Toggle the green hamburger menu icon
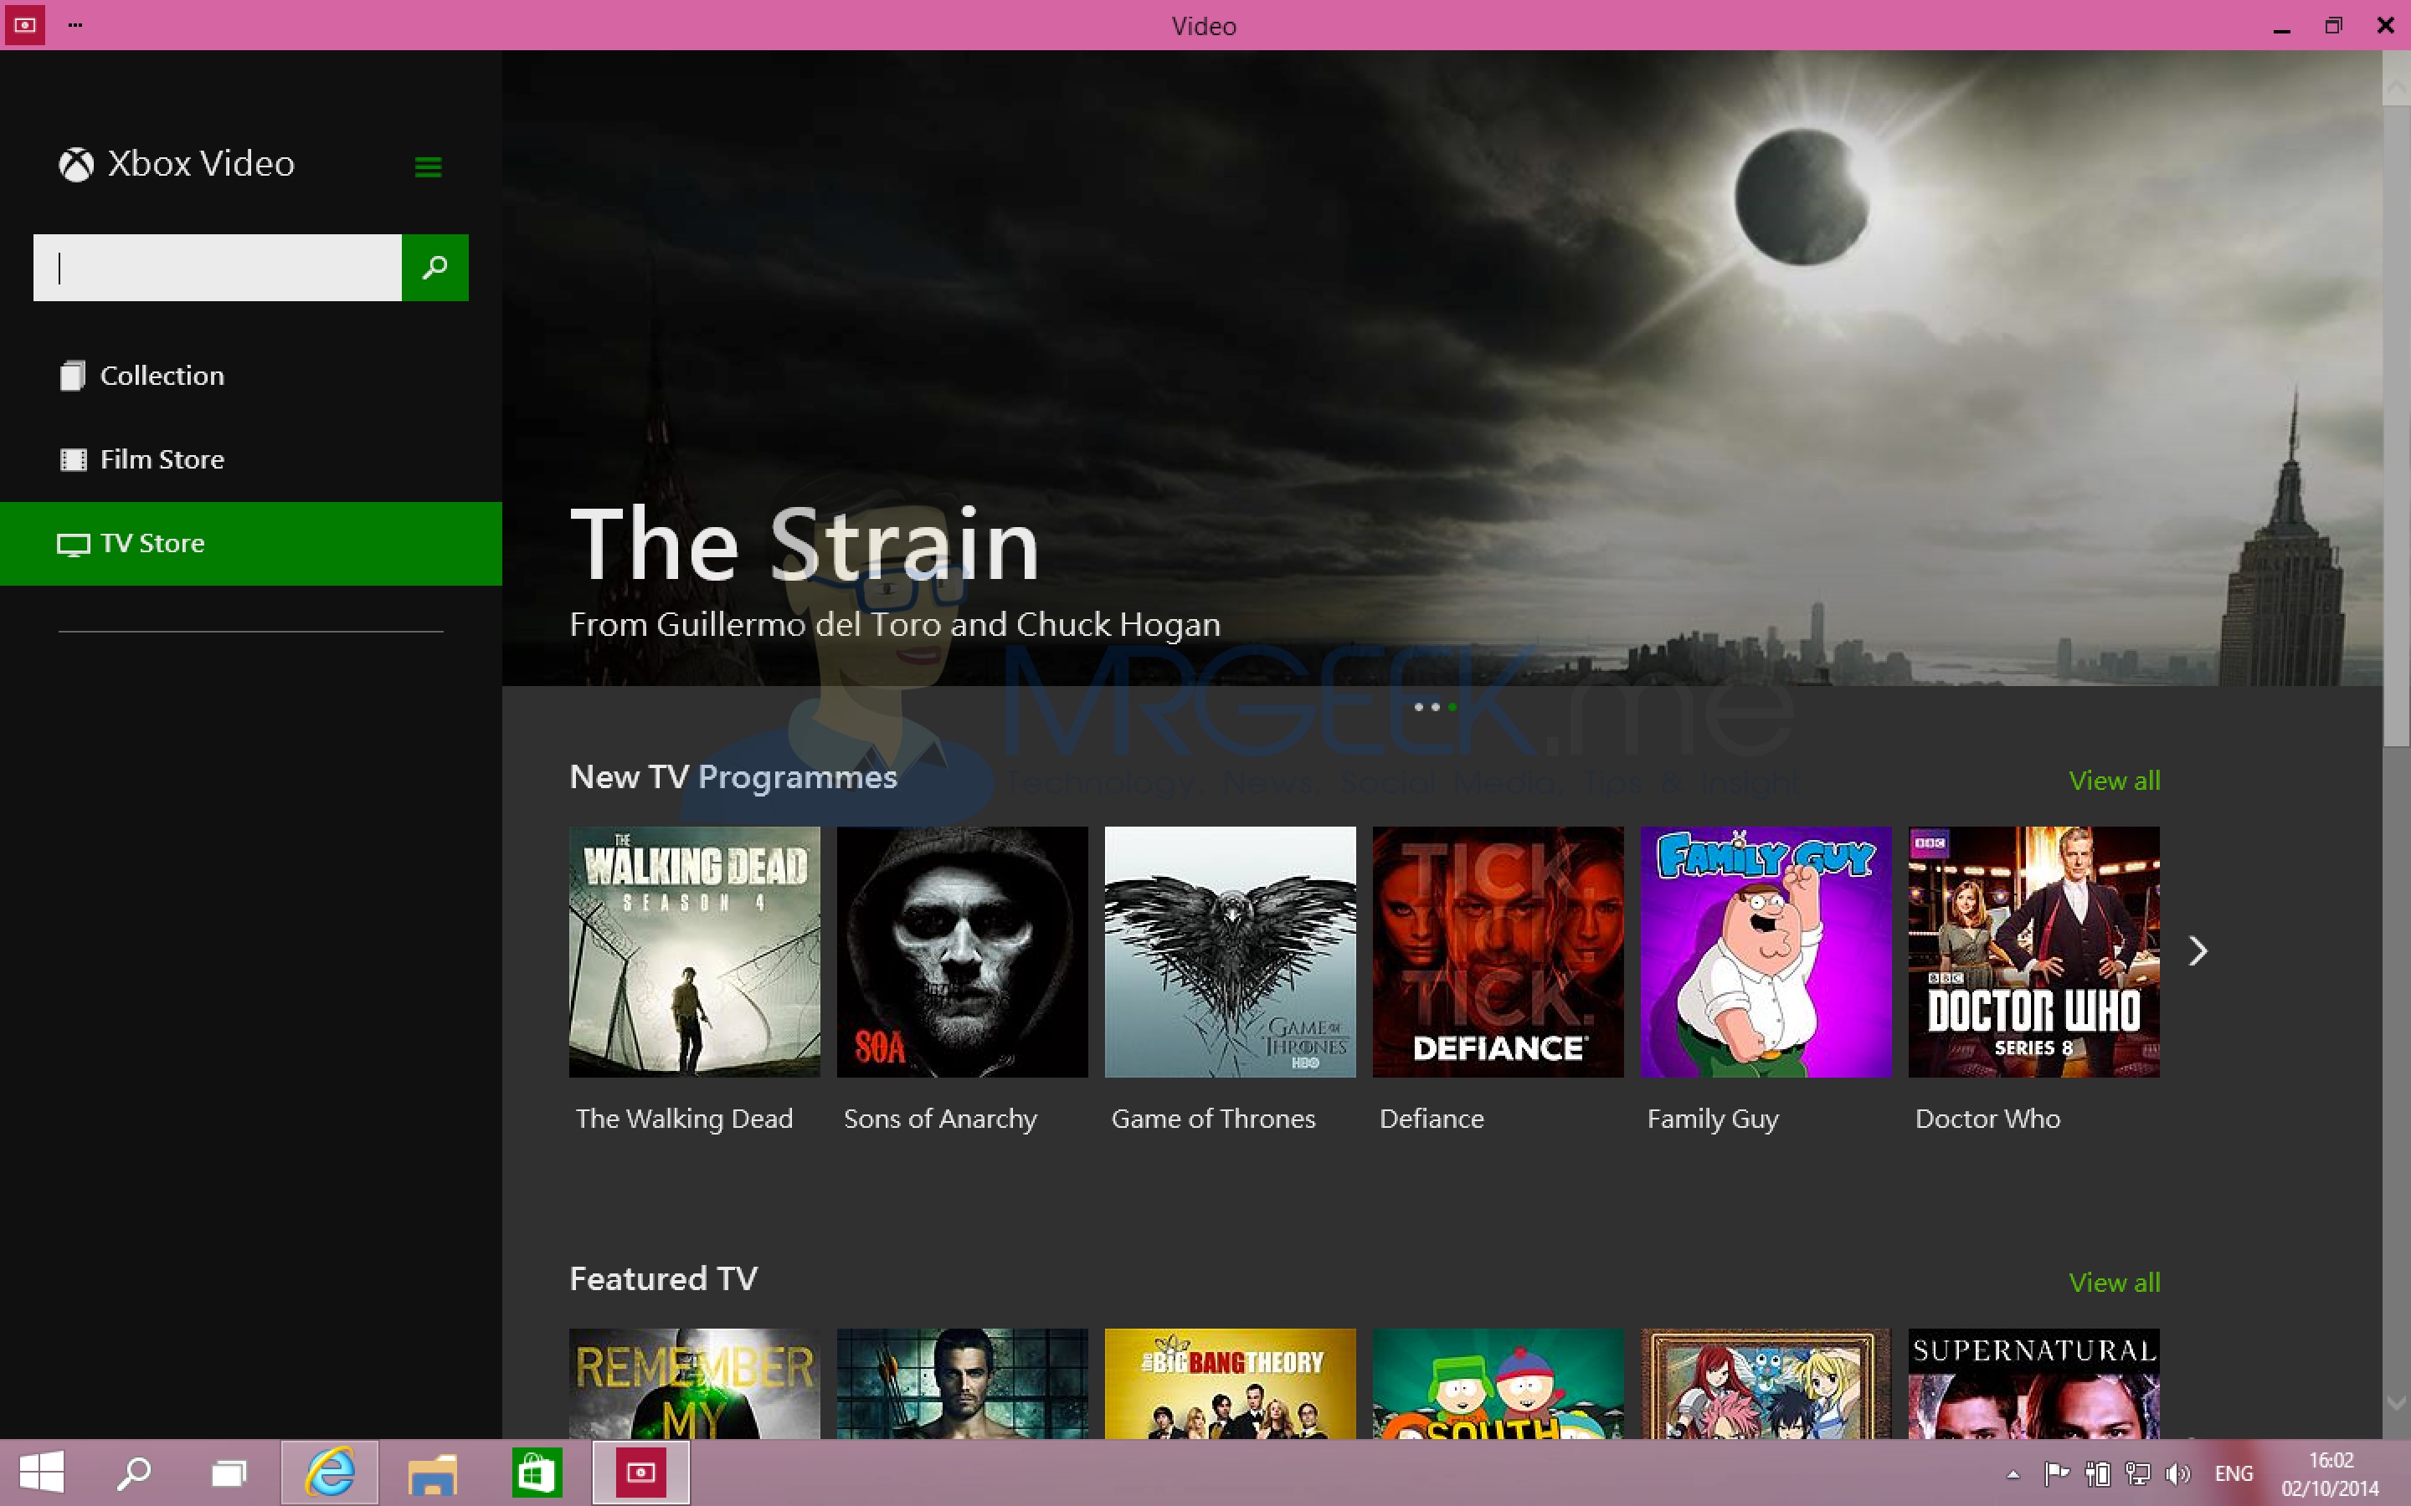The image size is (2411, 1506). point(429,167)
